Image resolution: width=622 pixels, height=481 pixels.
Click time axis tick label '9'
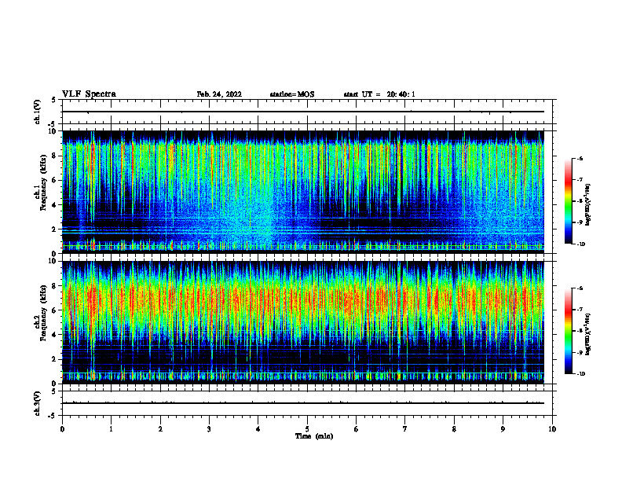tap(503, 429)
